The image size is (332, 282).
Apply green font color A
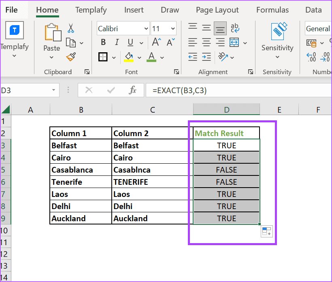151,57
